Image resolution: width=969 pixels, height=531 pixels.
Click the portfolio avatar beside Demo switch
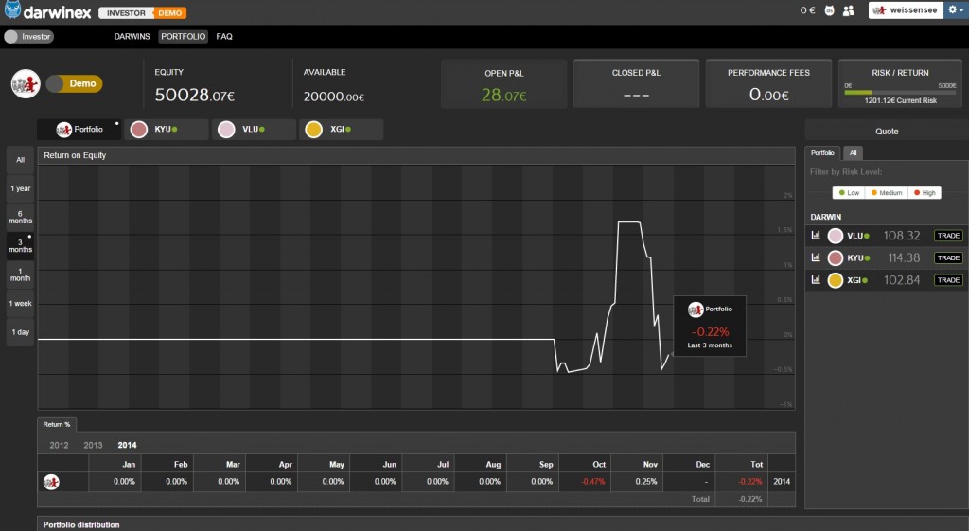[x=25, y=83]
